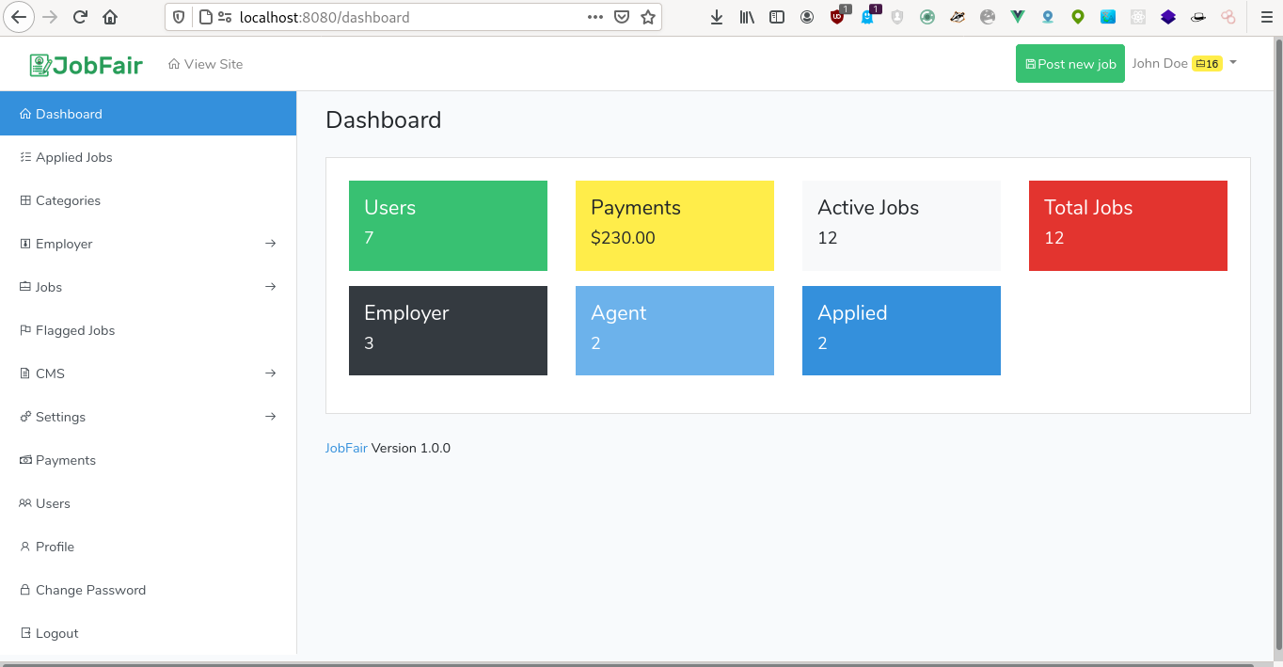1283x667 pixels.
Task: Open the Firefox hamburger menu
Action: click(x=1266, y=17)
